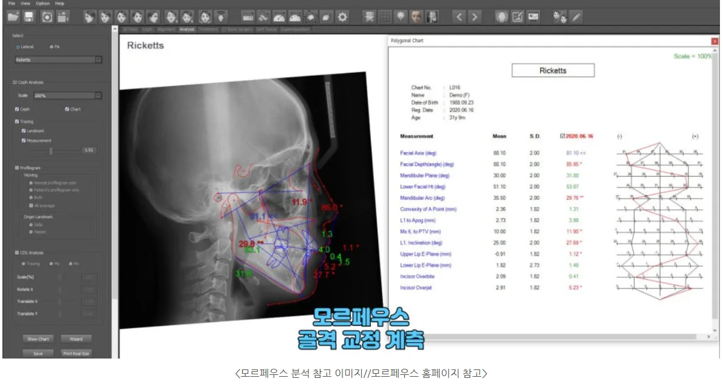This screenshot has width=723, height=384.
Task: Open the Ricketts analysis dropdown
Action: 58,60
